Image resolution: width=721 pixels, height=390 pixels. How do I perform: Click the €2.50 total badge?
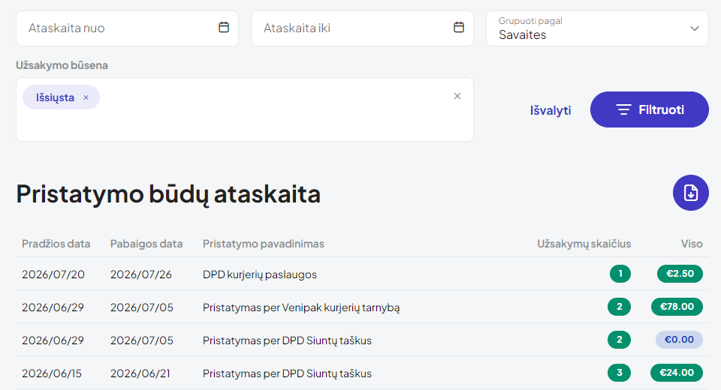(680, 274)
